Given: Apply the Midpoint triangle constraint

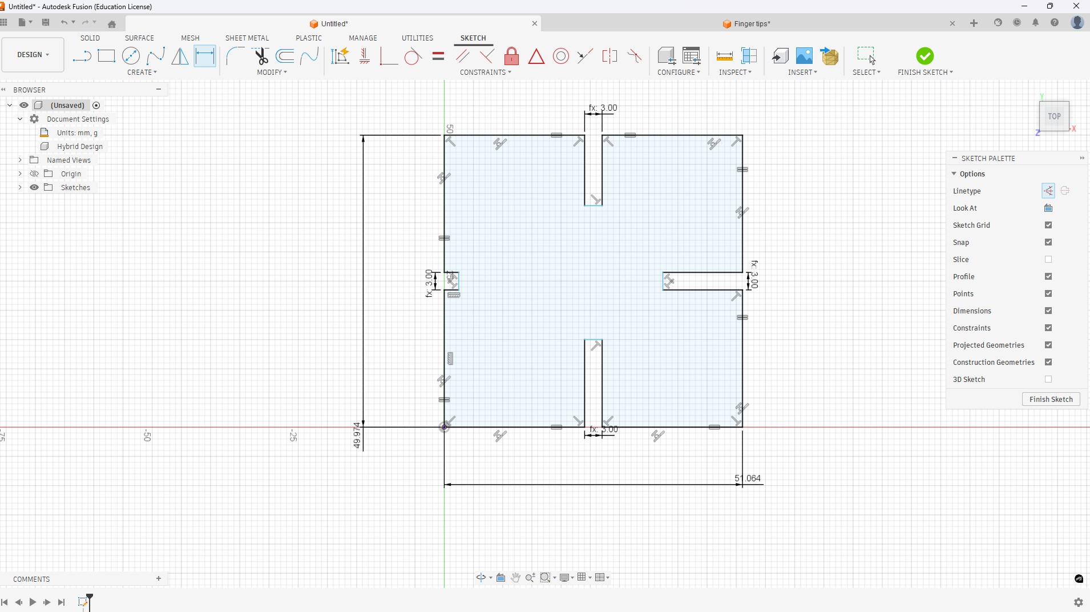Looking at the screenshot, I should 536,56.
